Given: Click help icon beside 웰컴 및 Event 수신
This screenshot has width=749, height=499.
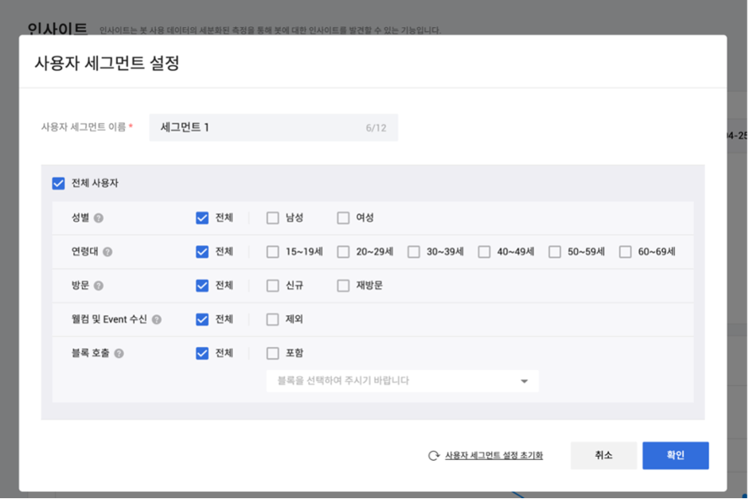Looking at the screenshot, I should (x=157, y=319).
